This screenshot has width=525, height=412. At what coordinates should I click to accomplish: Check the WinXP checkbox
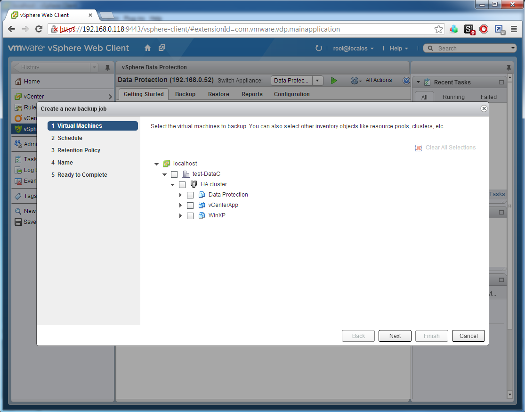pyautogui.click(x=190, y=216)
